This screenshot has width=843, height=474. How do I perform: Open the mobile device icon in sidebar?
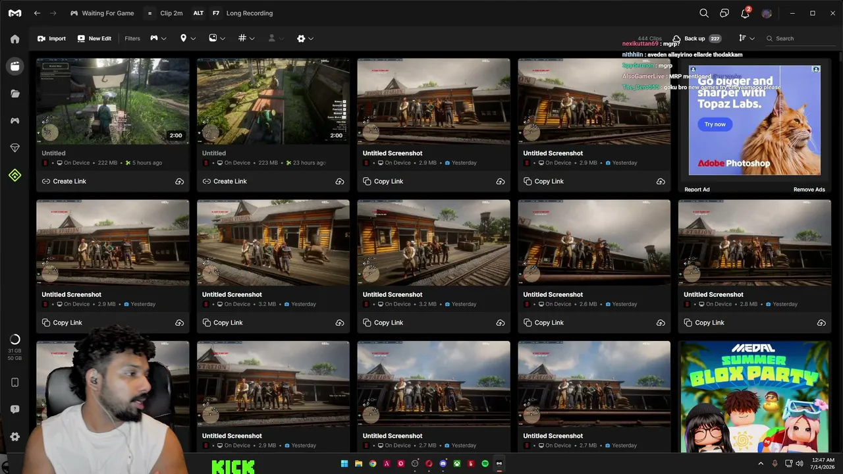click(x=14, y=382)
